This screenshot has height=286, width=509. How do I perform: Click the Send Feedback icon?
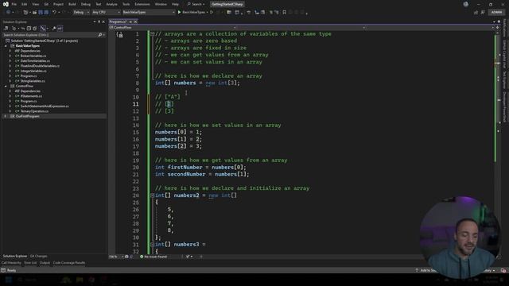tap(483, 13)
